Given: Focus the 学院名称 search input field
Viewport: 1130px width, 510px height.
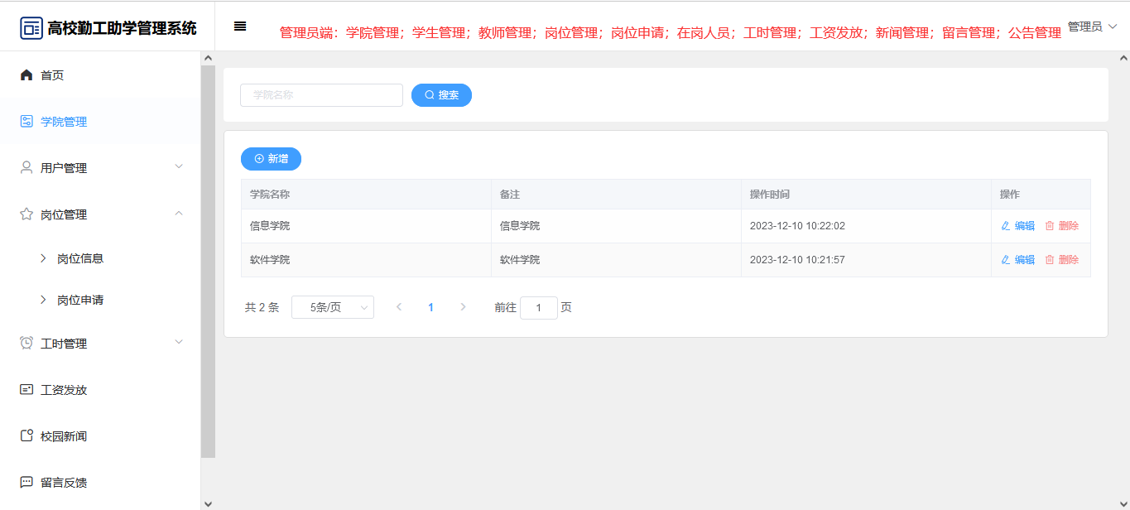Looking at the screenshot, I should (321, 95).
